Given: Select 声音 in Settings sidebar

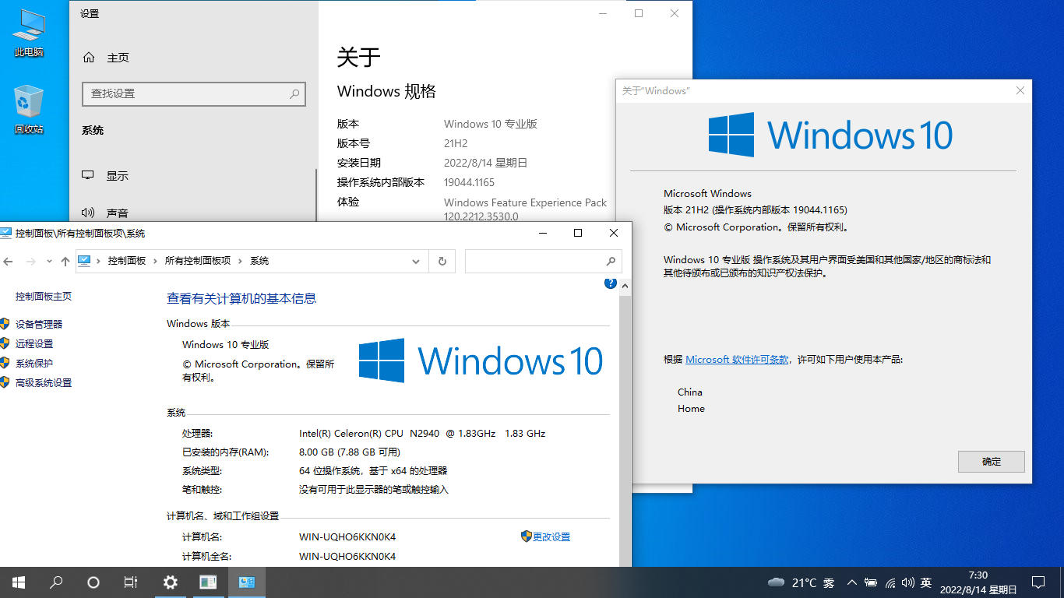Looking at the screenshot, I should pyautogui.click(x=118, y=213).
